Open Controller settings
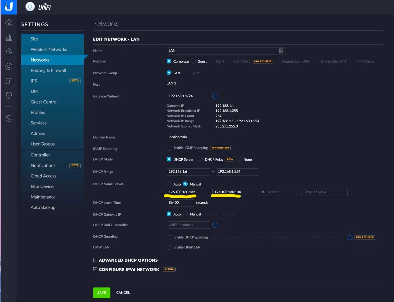 [x=52, y=155]
